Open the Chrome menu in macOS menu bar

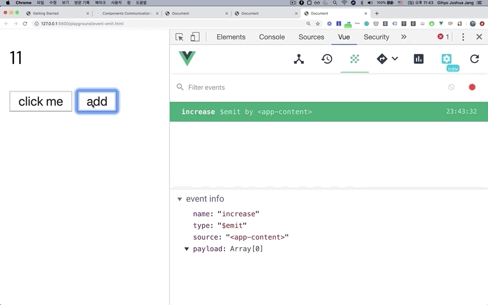[23, 3]
